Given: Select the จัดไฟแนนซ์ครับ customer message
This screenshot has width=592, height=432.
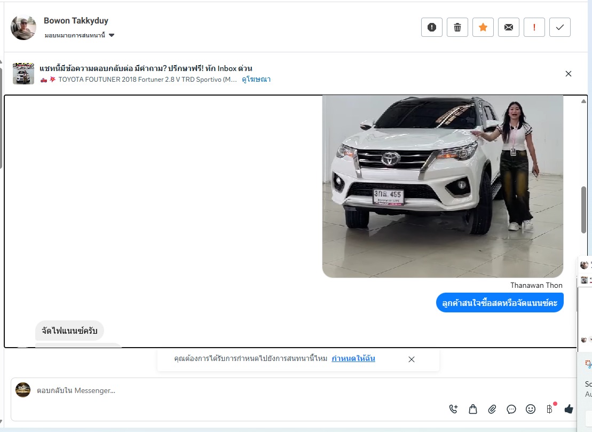Looking at the screenshot, I should click(x=69, y=331).
